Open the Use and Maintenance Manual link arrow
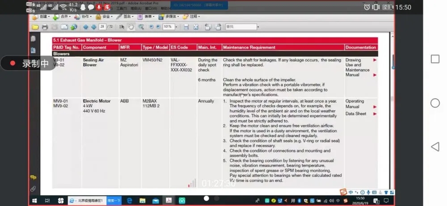This screenshot has width=447, height=206. point(375,75)
